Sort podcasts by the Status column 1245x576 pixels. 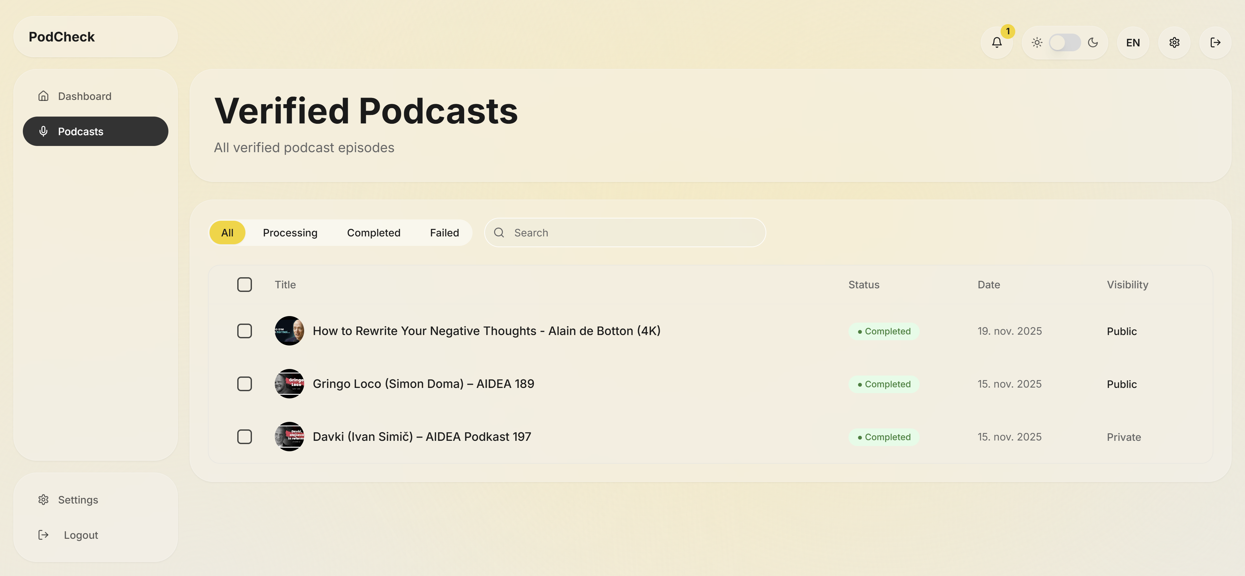pos(864,284)
